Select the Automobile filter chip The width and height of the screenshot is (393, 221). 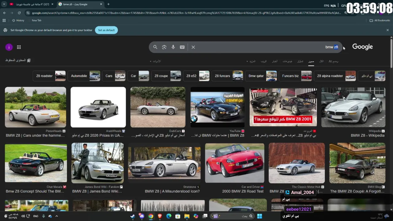tap(84, 76)
